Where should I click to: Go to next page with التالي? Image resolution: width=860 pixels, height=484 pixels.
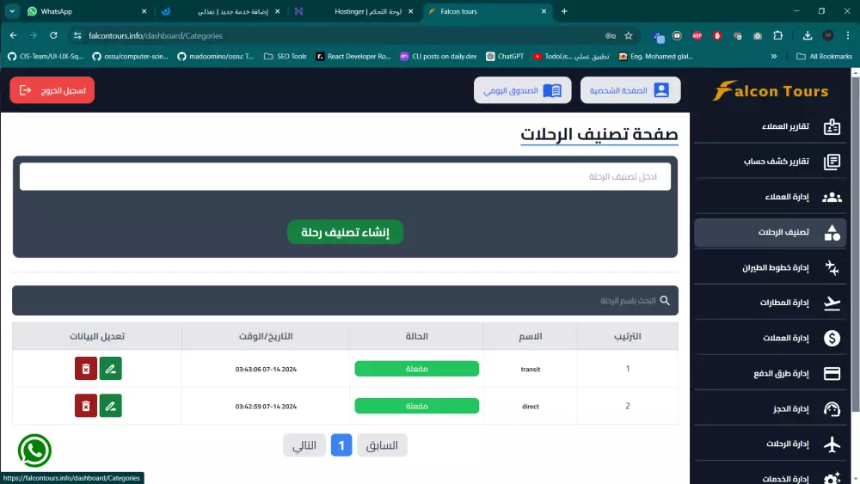pyautogui.click(x=304, y=445)
